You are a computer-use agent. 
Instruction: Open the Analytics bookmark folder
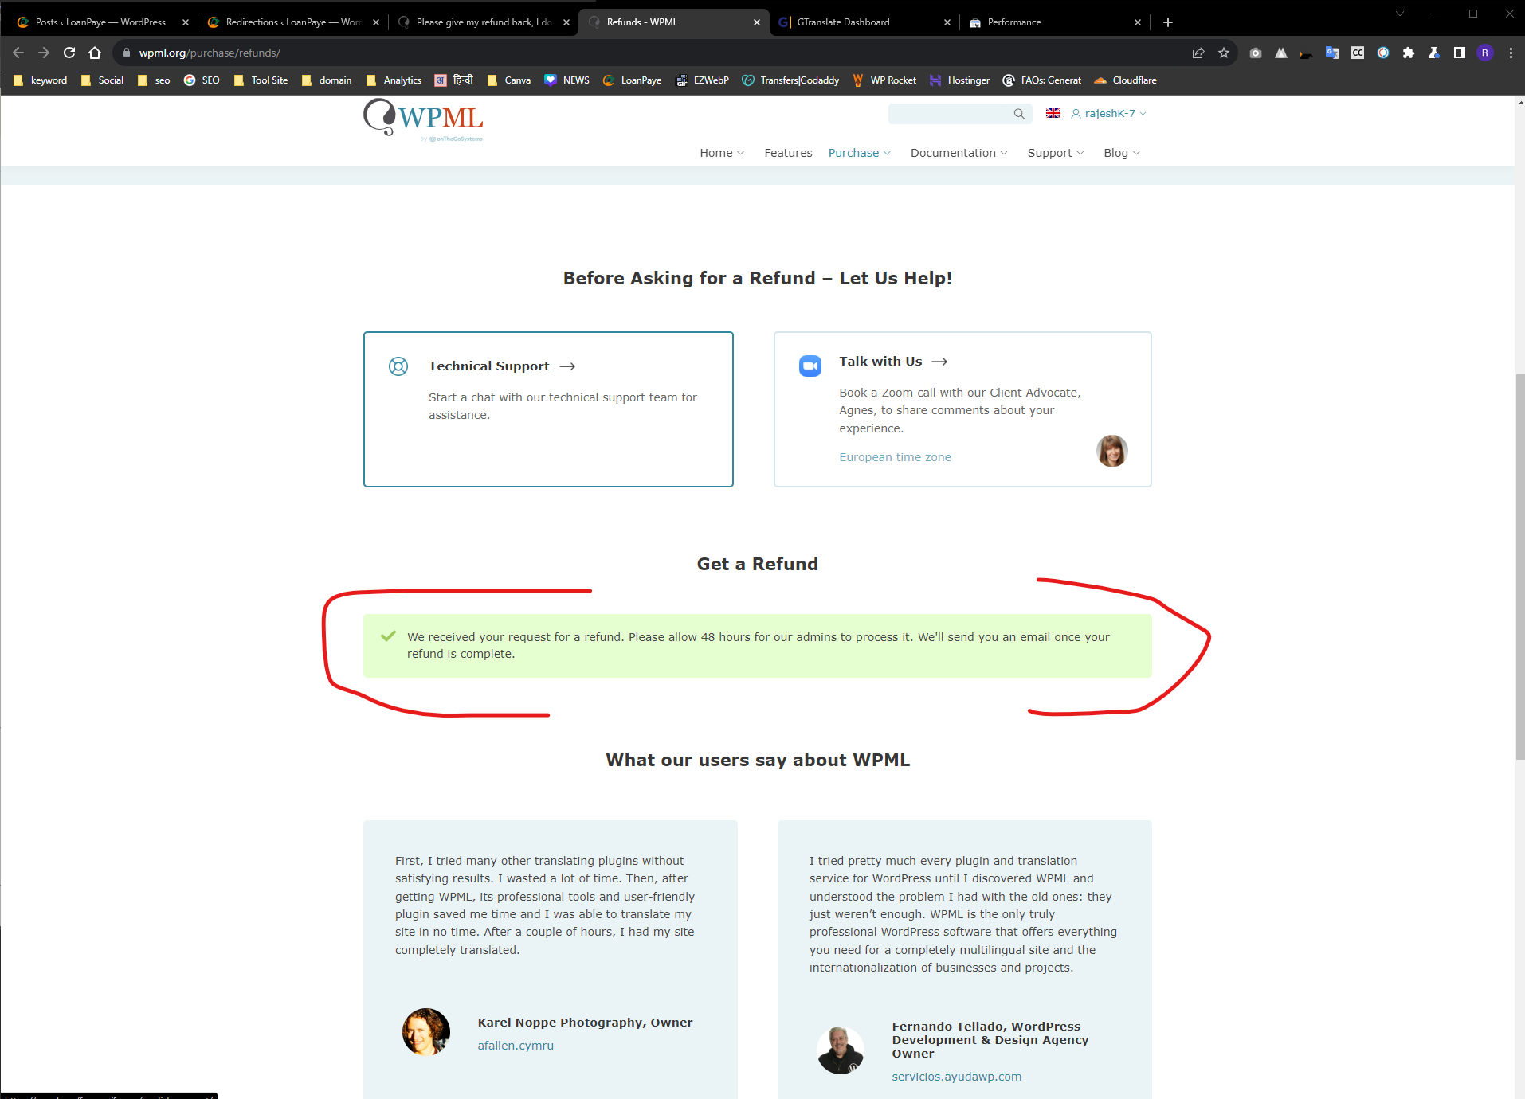[x=394, y=80]
